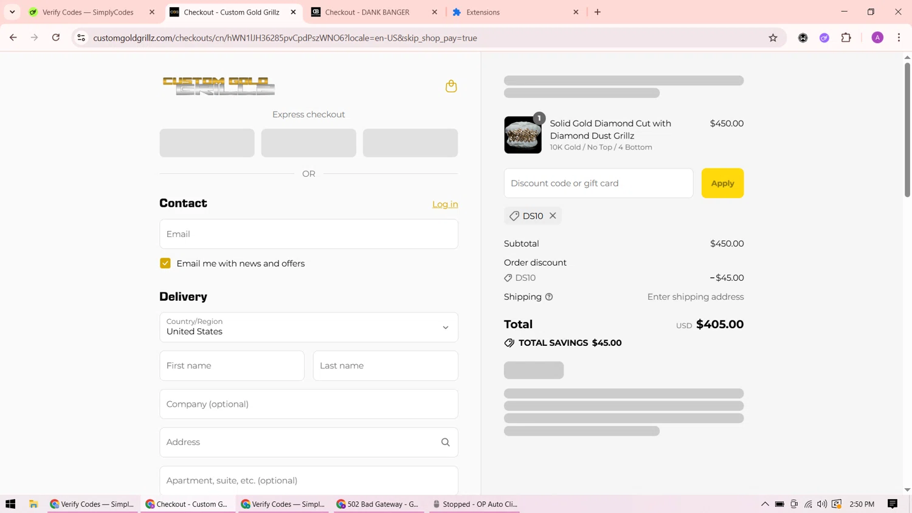Click the Total amount $405.00

[720, 325]
